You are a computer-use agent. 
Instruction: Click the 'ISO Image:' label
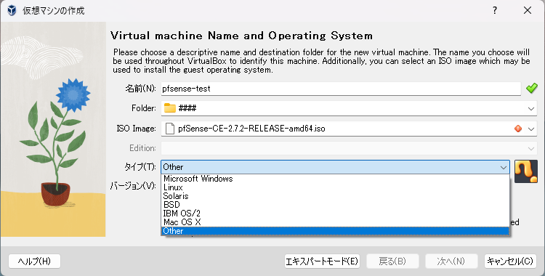click(137, 129)
